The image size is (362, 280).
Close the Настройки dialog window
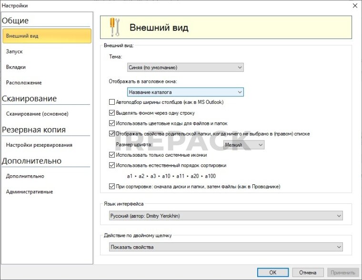pos(354,6)
